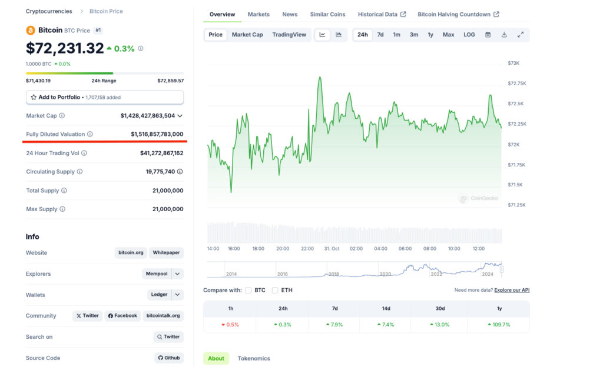
Task: Expand the chart to fullscreen
Action: (x=521, y=35)
